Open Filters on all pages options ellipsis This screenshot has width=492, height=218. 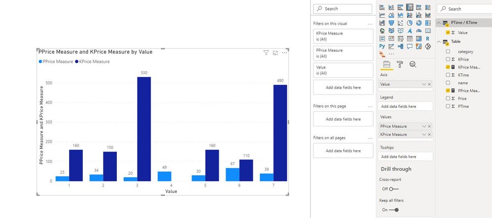pos(370,138)
